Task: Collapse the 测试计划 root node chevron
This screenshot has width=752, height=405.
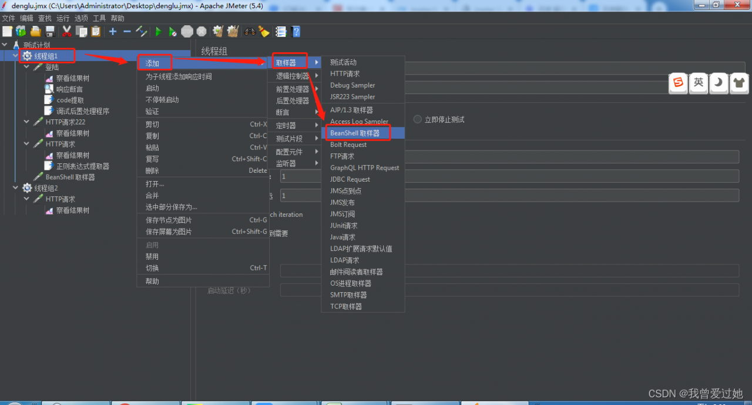Action: point(5,45)
